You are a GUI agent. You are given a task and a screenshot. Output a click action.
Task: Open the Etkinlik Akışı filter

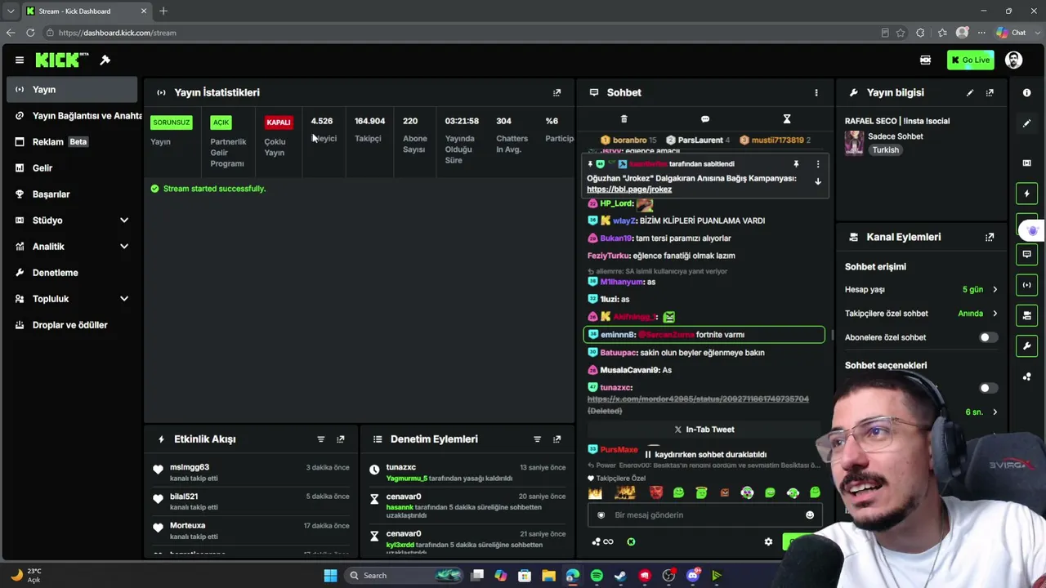pyautogui.click(x=321, y=439)
